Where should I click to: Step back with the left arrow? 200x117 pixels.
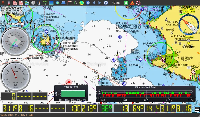point(94,3)
